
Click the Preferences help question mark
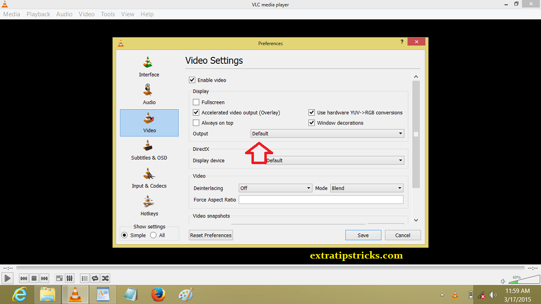coord(402,42)
